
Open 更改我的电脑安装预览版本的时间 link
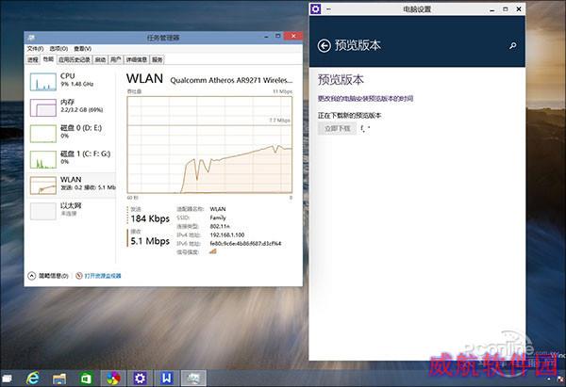[365, 98]
